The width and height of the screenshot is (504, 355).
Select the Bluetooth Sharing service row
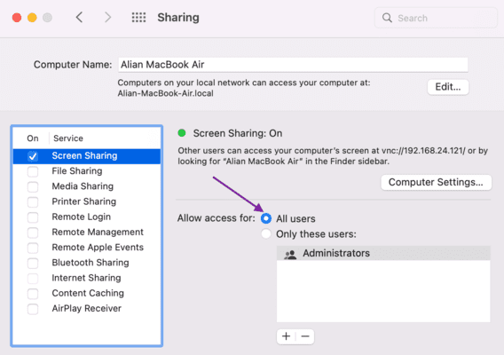pyautogui.click(x=87, y=263)
